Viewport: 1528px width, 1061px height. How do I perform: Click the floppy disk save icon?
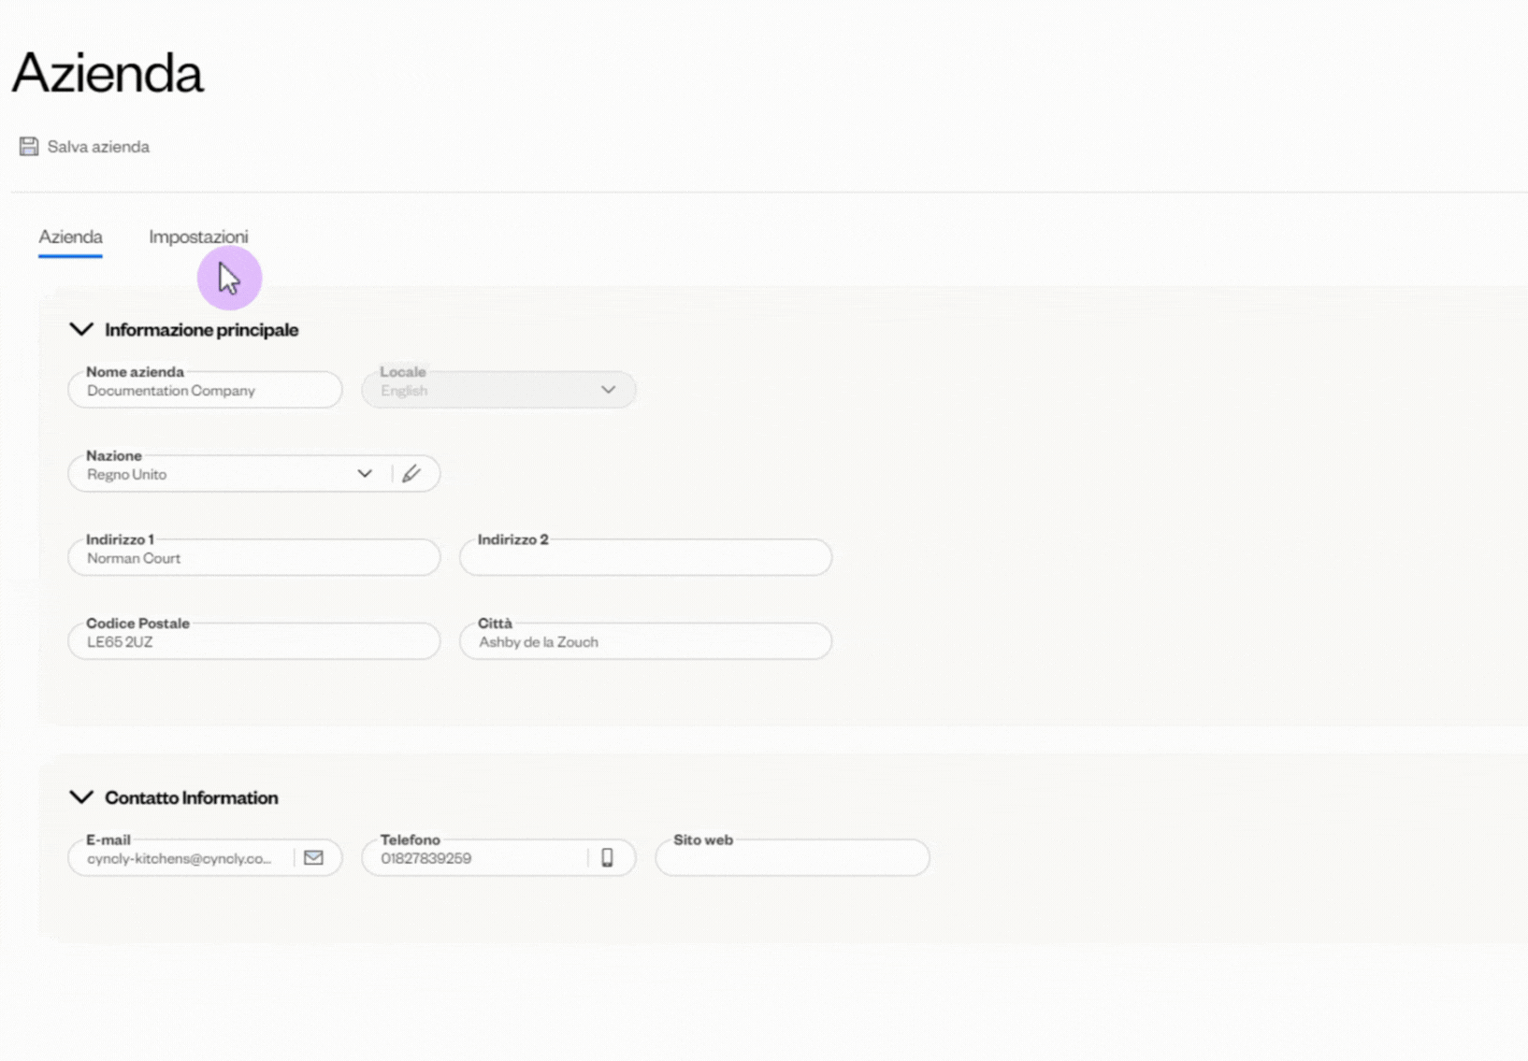[29, 147]
